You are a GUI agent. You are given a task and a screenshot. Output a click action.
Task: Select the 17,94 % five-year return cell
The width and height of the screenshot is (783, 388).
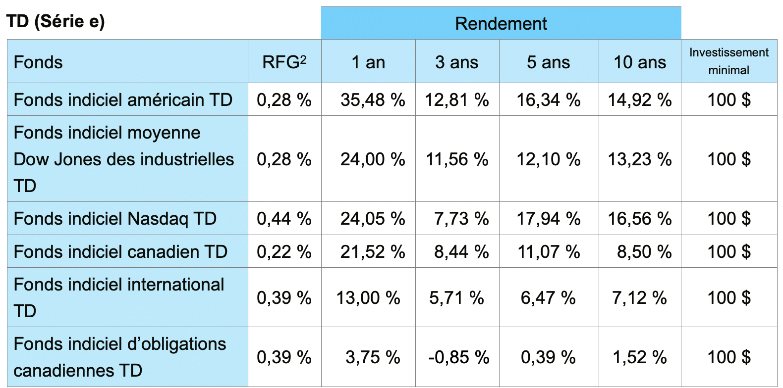pyautogui.click(x=548, y=218)
